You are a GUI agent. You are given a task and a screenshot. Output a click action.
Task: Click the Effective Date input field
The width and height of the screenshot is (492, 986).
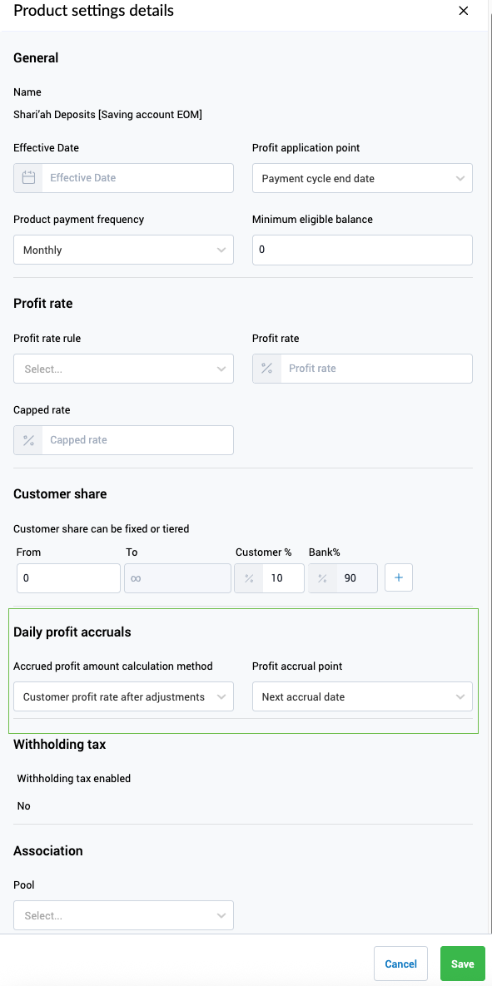coord(137,178)
